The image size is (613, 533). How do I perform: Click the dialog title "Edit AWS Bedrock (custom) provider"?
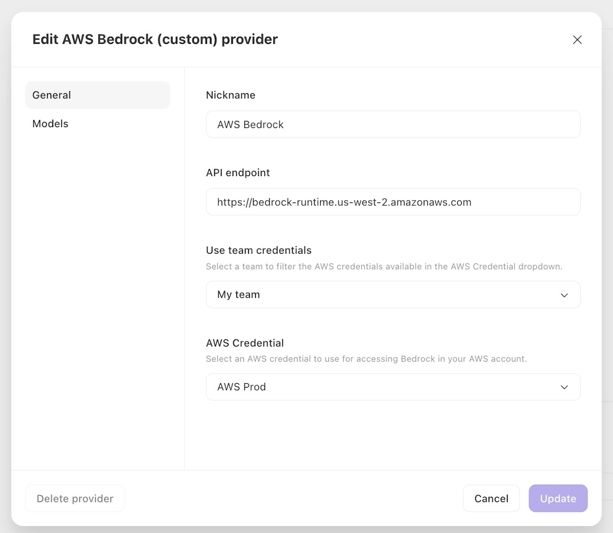tap(155, 40)
